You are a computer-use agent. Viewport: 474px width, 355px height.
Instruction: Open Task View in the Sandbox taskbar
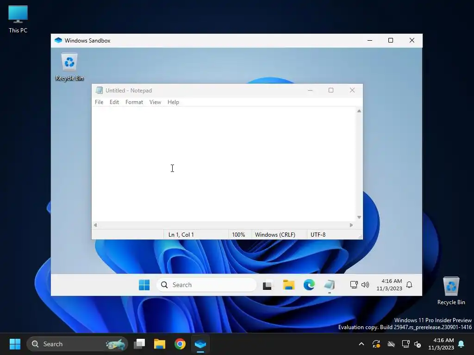pos(267,285)
